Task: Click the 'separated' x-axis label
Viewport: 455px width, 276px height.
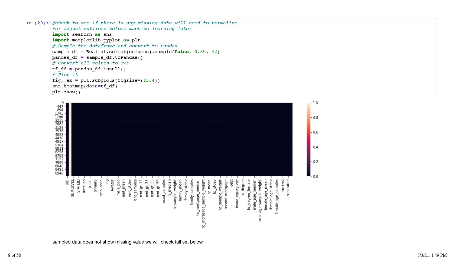Action: coord(288,188)
